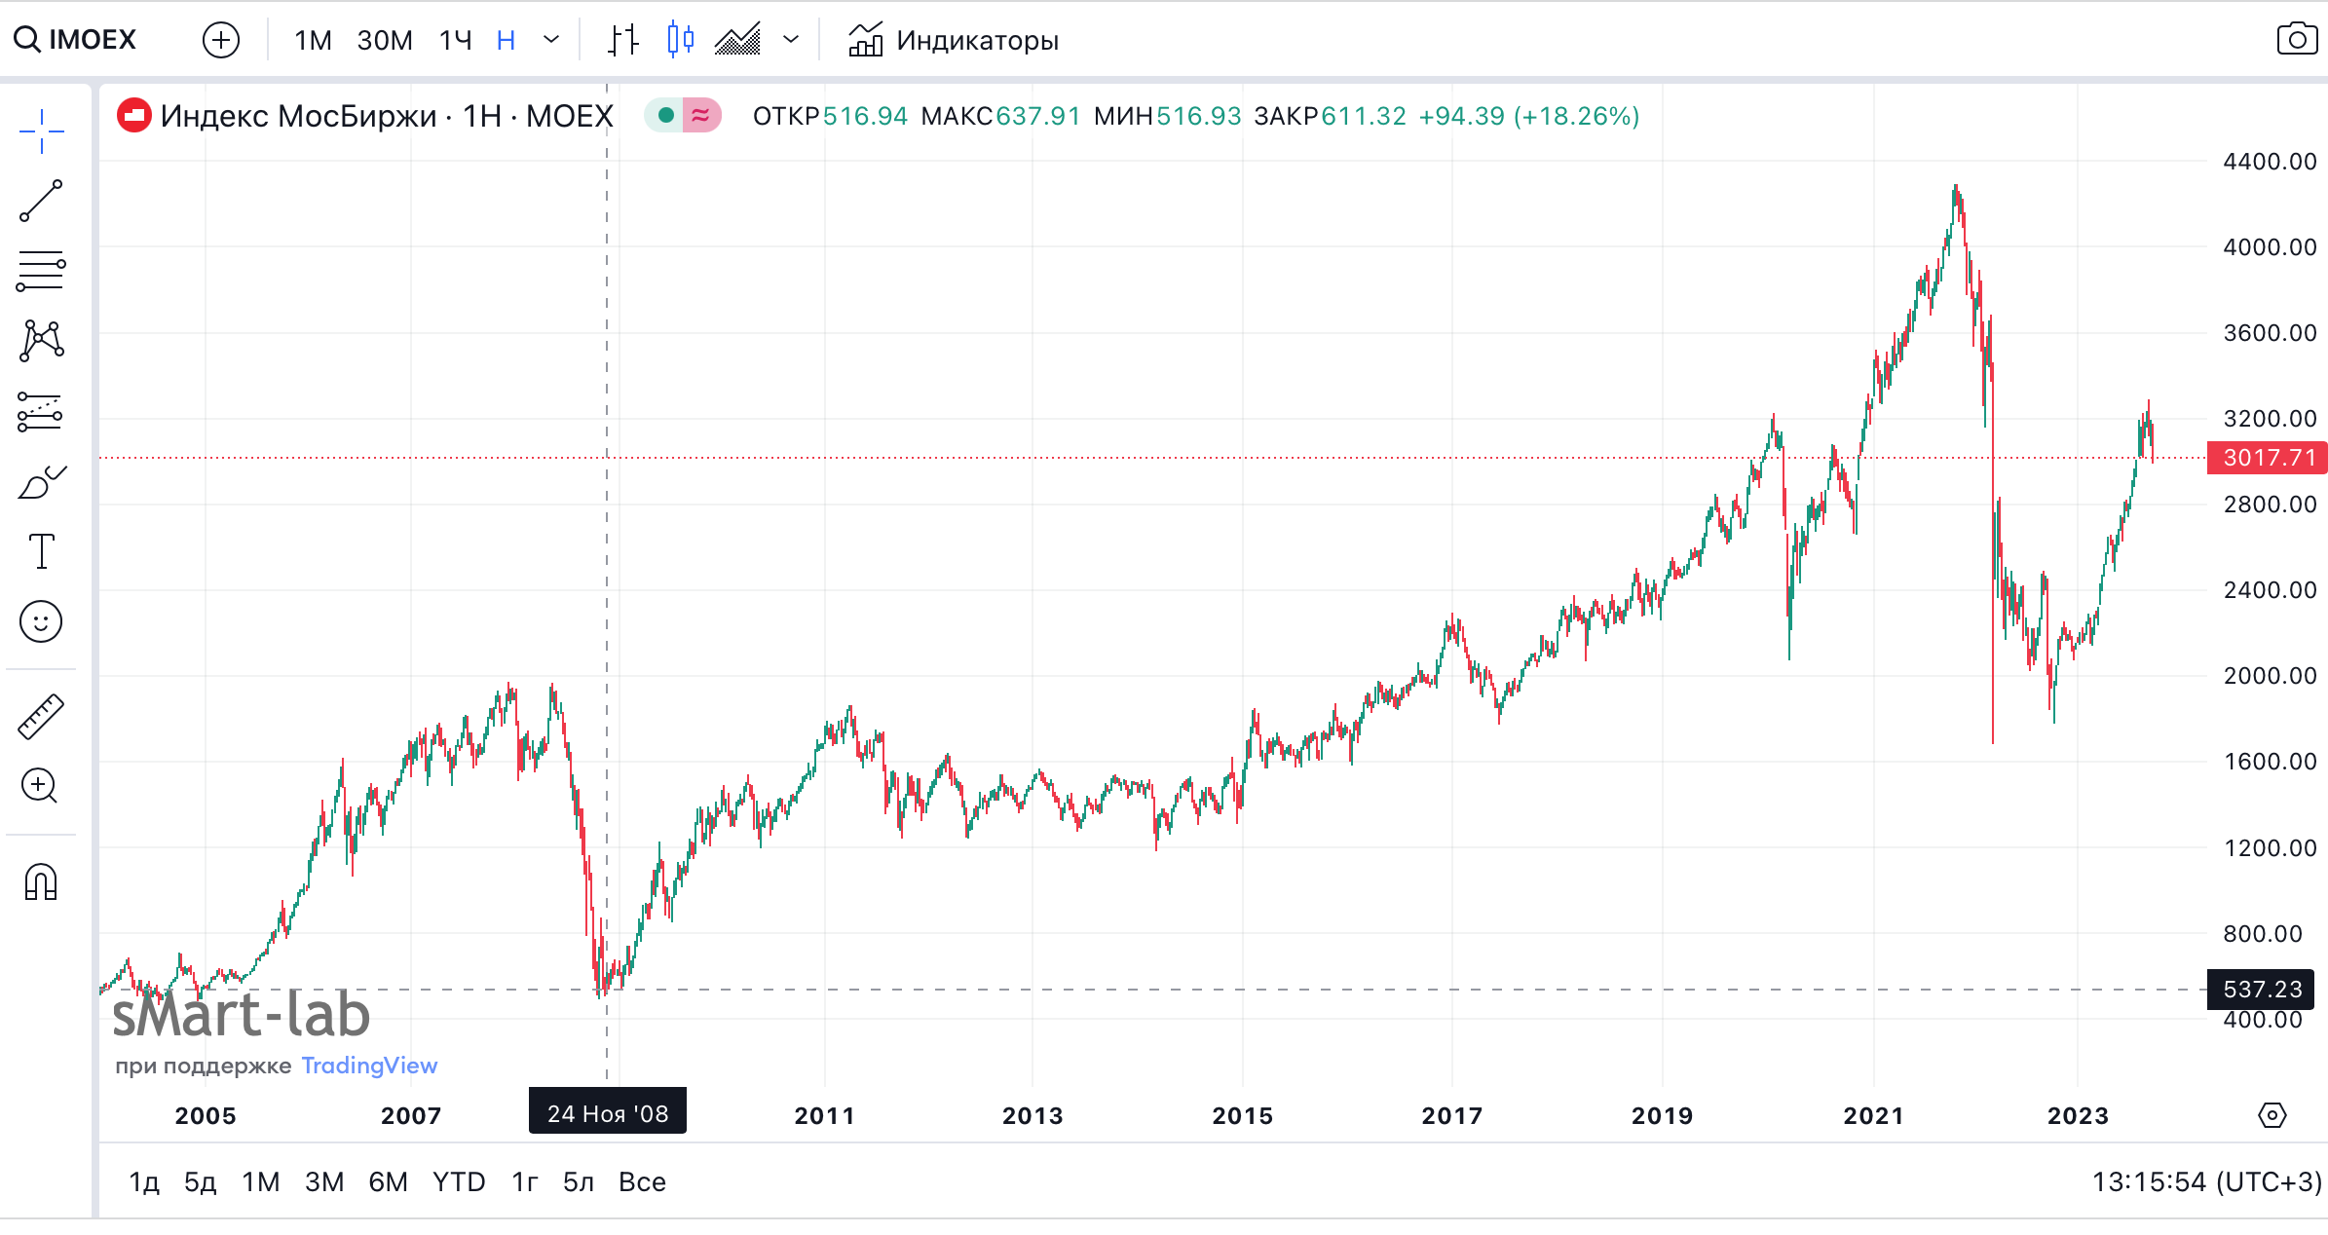Viewport: 2328px width, 1235px height.
Task: Open the emoji smiley icons tool
Action: 41,621
